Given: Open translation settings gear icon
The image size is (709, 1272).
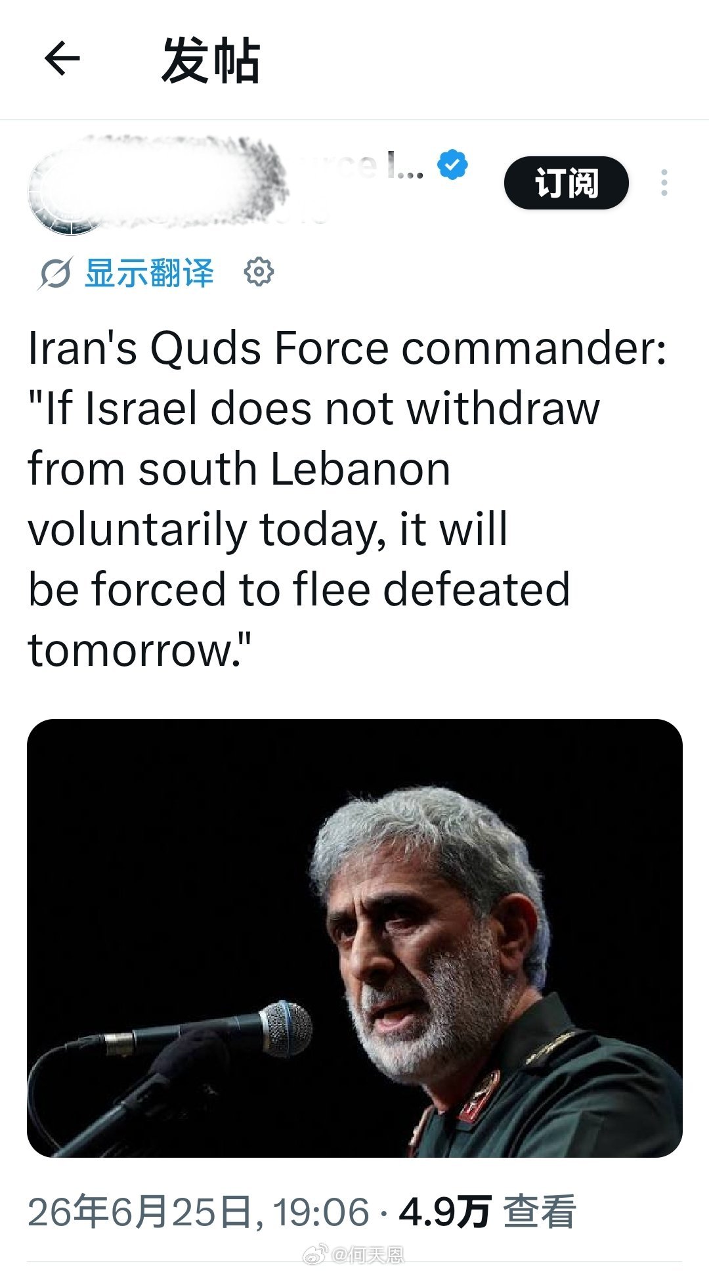Looking at the screenshot, I should [x=259, y=272].
